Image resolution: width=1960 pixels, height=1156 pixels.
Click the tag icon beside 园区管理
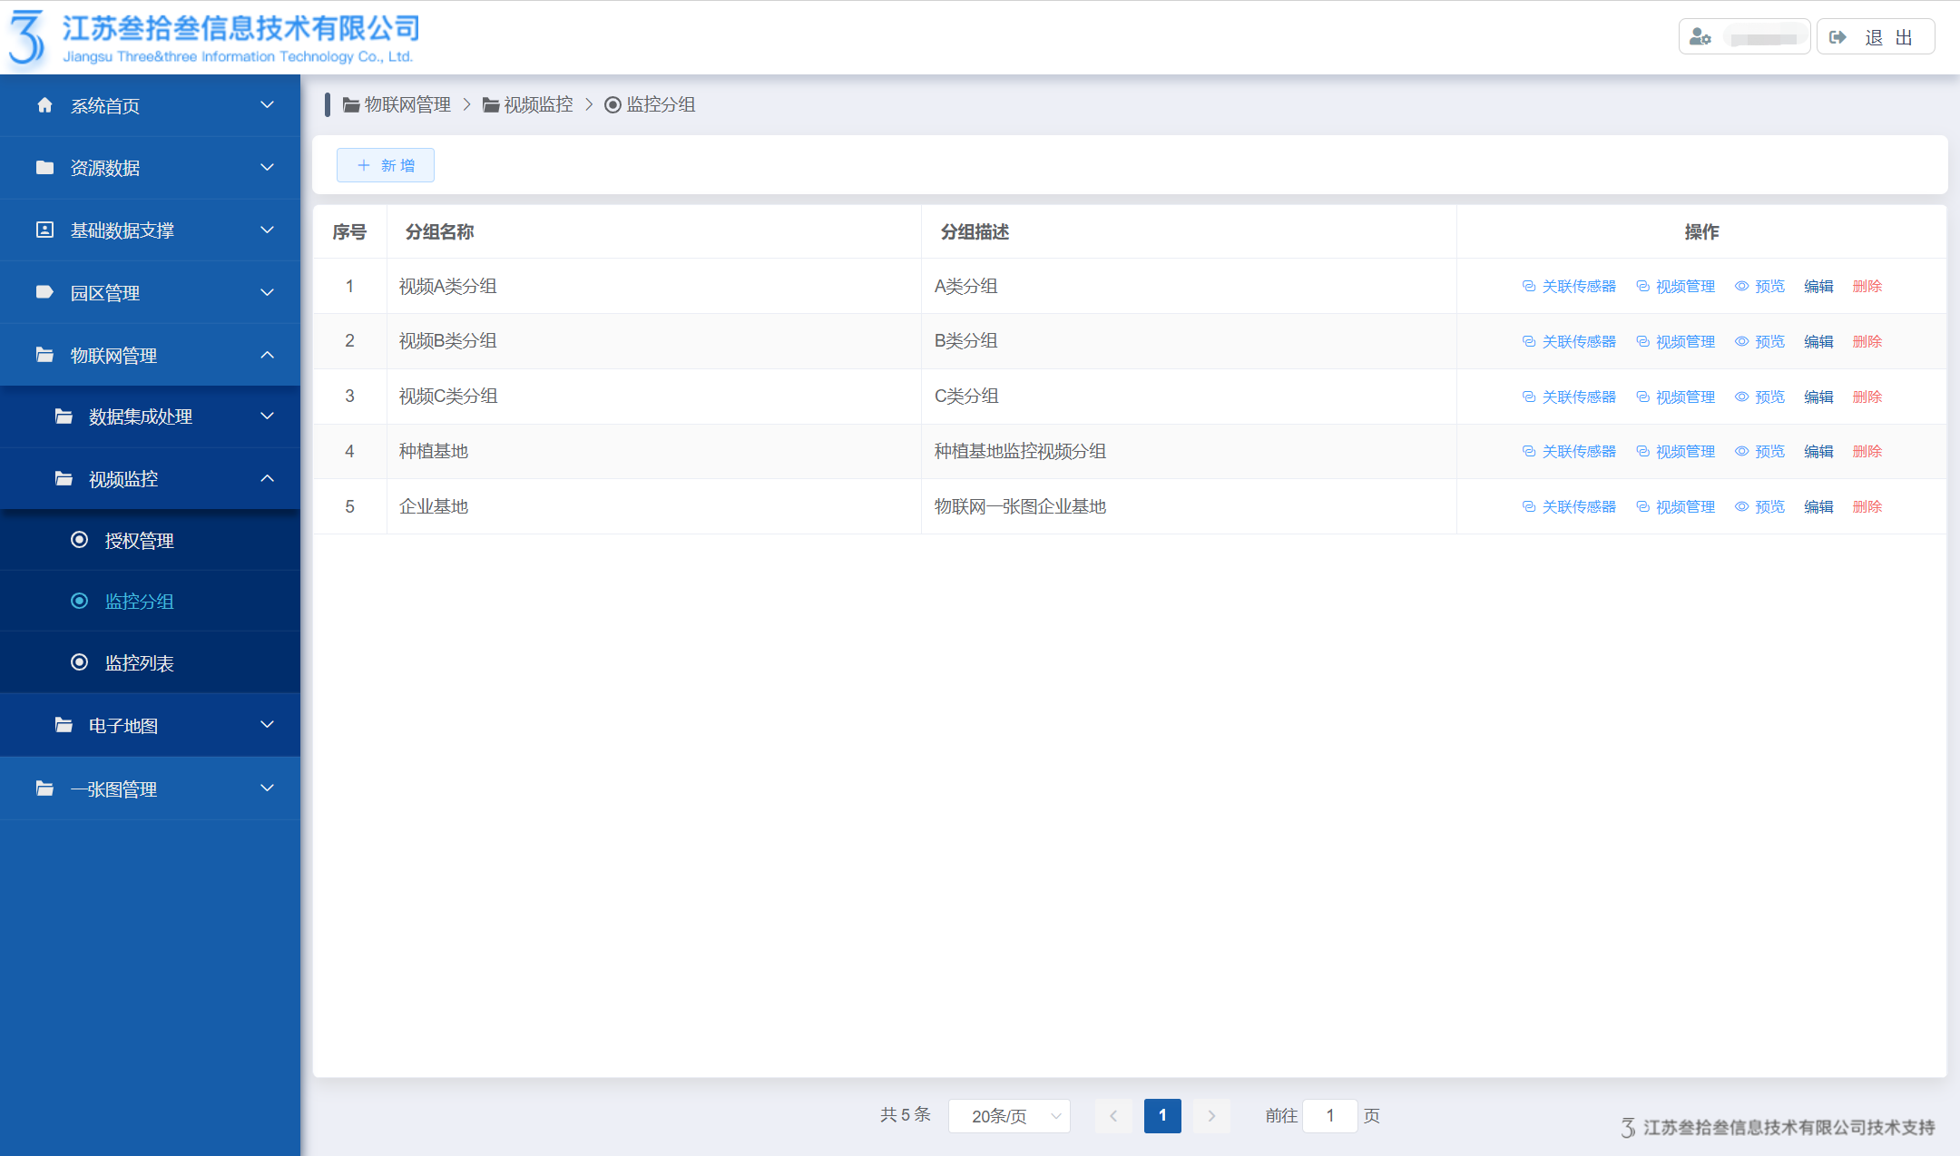pos(44,292)
